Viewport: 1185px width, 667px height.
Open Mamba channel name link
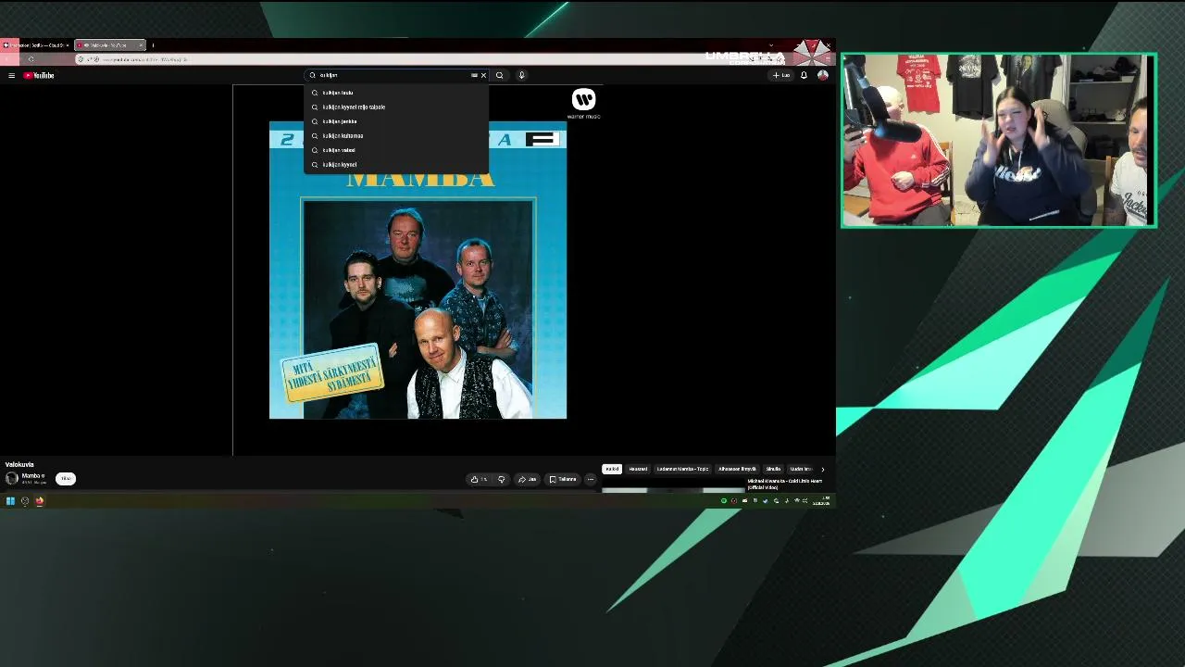[x=31, y=475]
